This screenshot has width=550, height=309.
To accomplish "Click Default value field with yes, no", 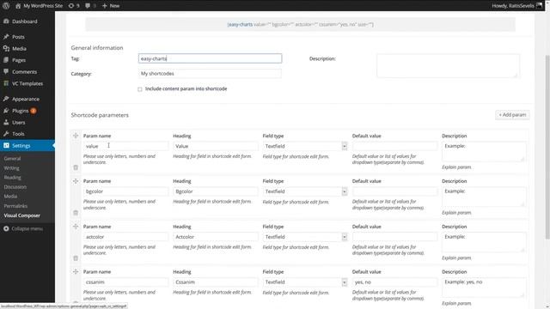I will click(x=394, y=282).
